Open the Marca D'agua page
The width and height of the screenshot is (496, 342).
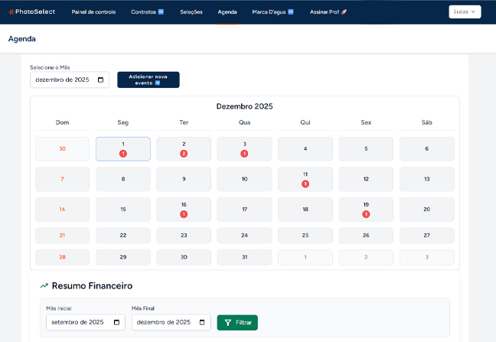click(272, 12)
